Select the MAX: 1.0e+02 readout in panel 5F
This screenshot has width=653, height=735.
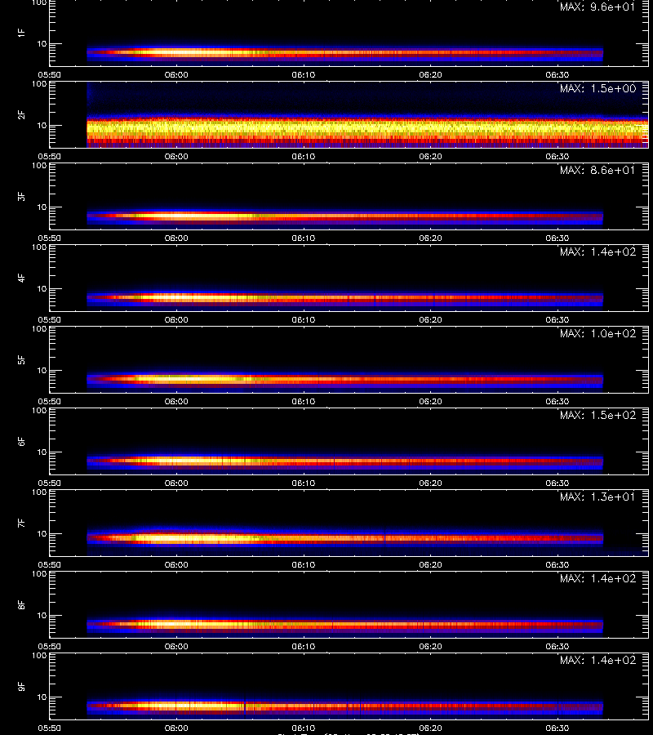click(x=597, y=333)
